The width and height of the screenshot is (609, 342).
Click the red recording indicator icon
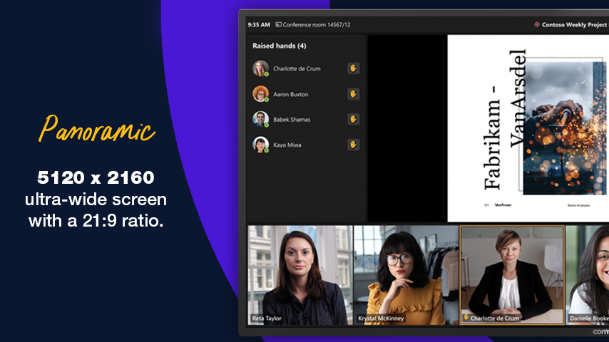click(x=537, y=24)
